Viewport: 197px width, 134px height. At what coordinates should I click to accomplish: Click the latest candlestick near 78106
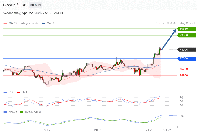[x=161, y=49]
